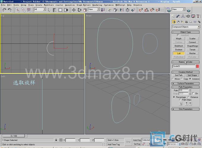Click the Get Shape button
Image resolution: width=202 pixels, height=148 pixels.
tap(192, 75)
